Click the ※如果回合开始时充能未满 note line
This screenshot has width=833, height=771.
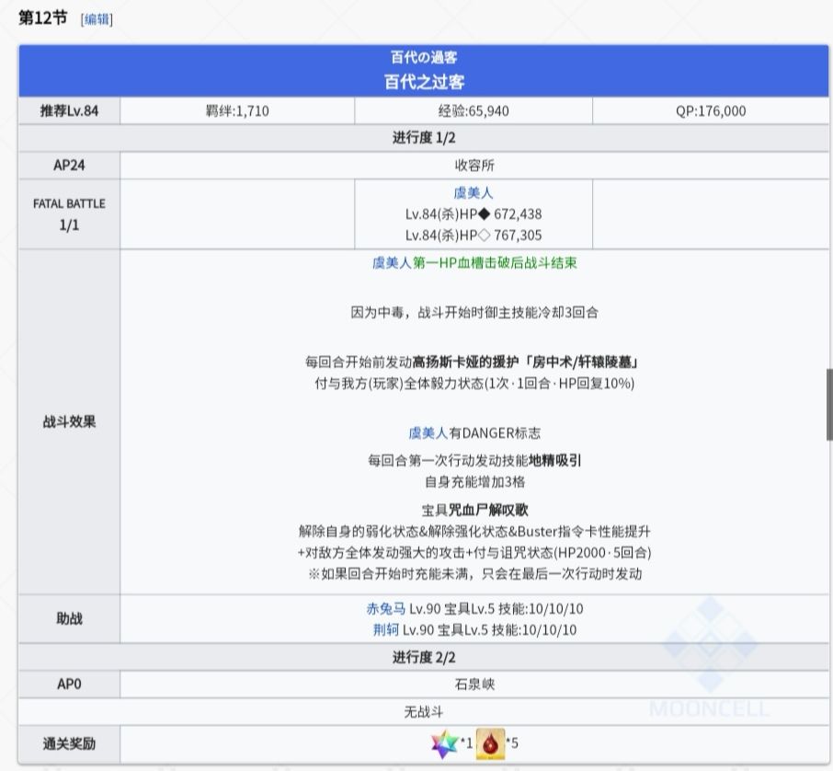pos(474,574)
